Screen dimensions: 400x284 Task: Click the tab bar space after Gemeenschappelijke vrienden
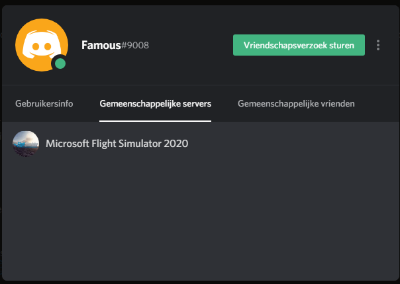click(x=376, y=103)
